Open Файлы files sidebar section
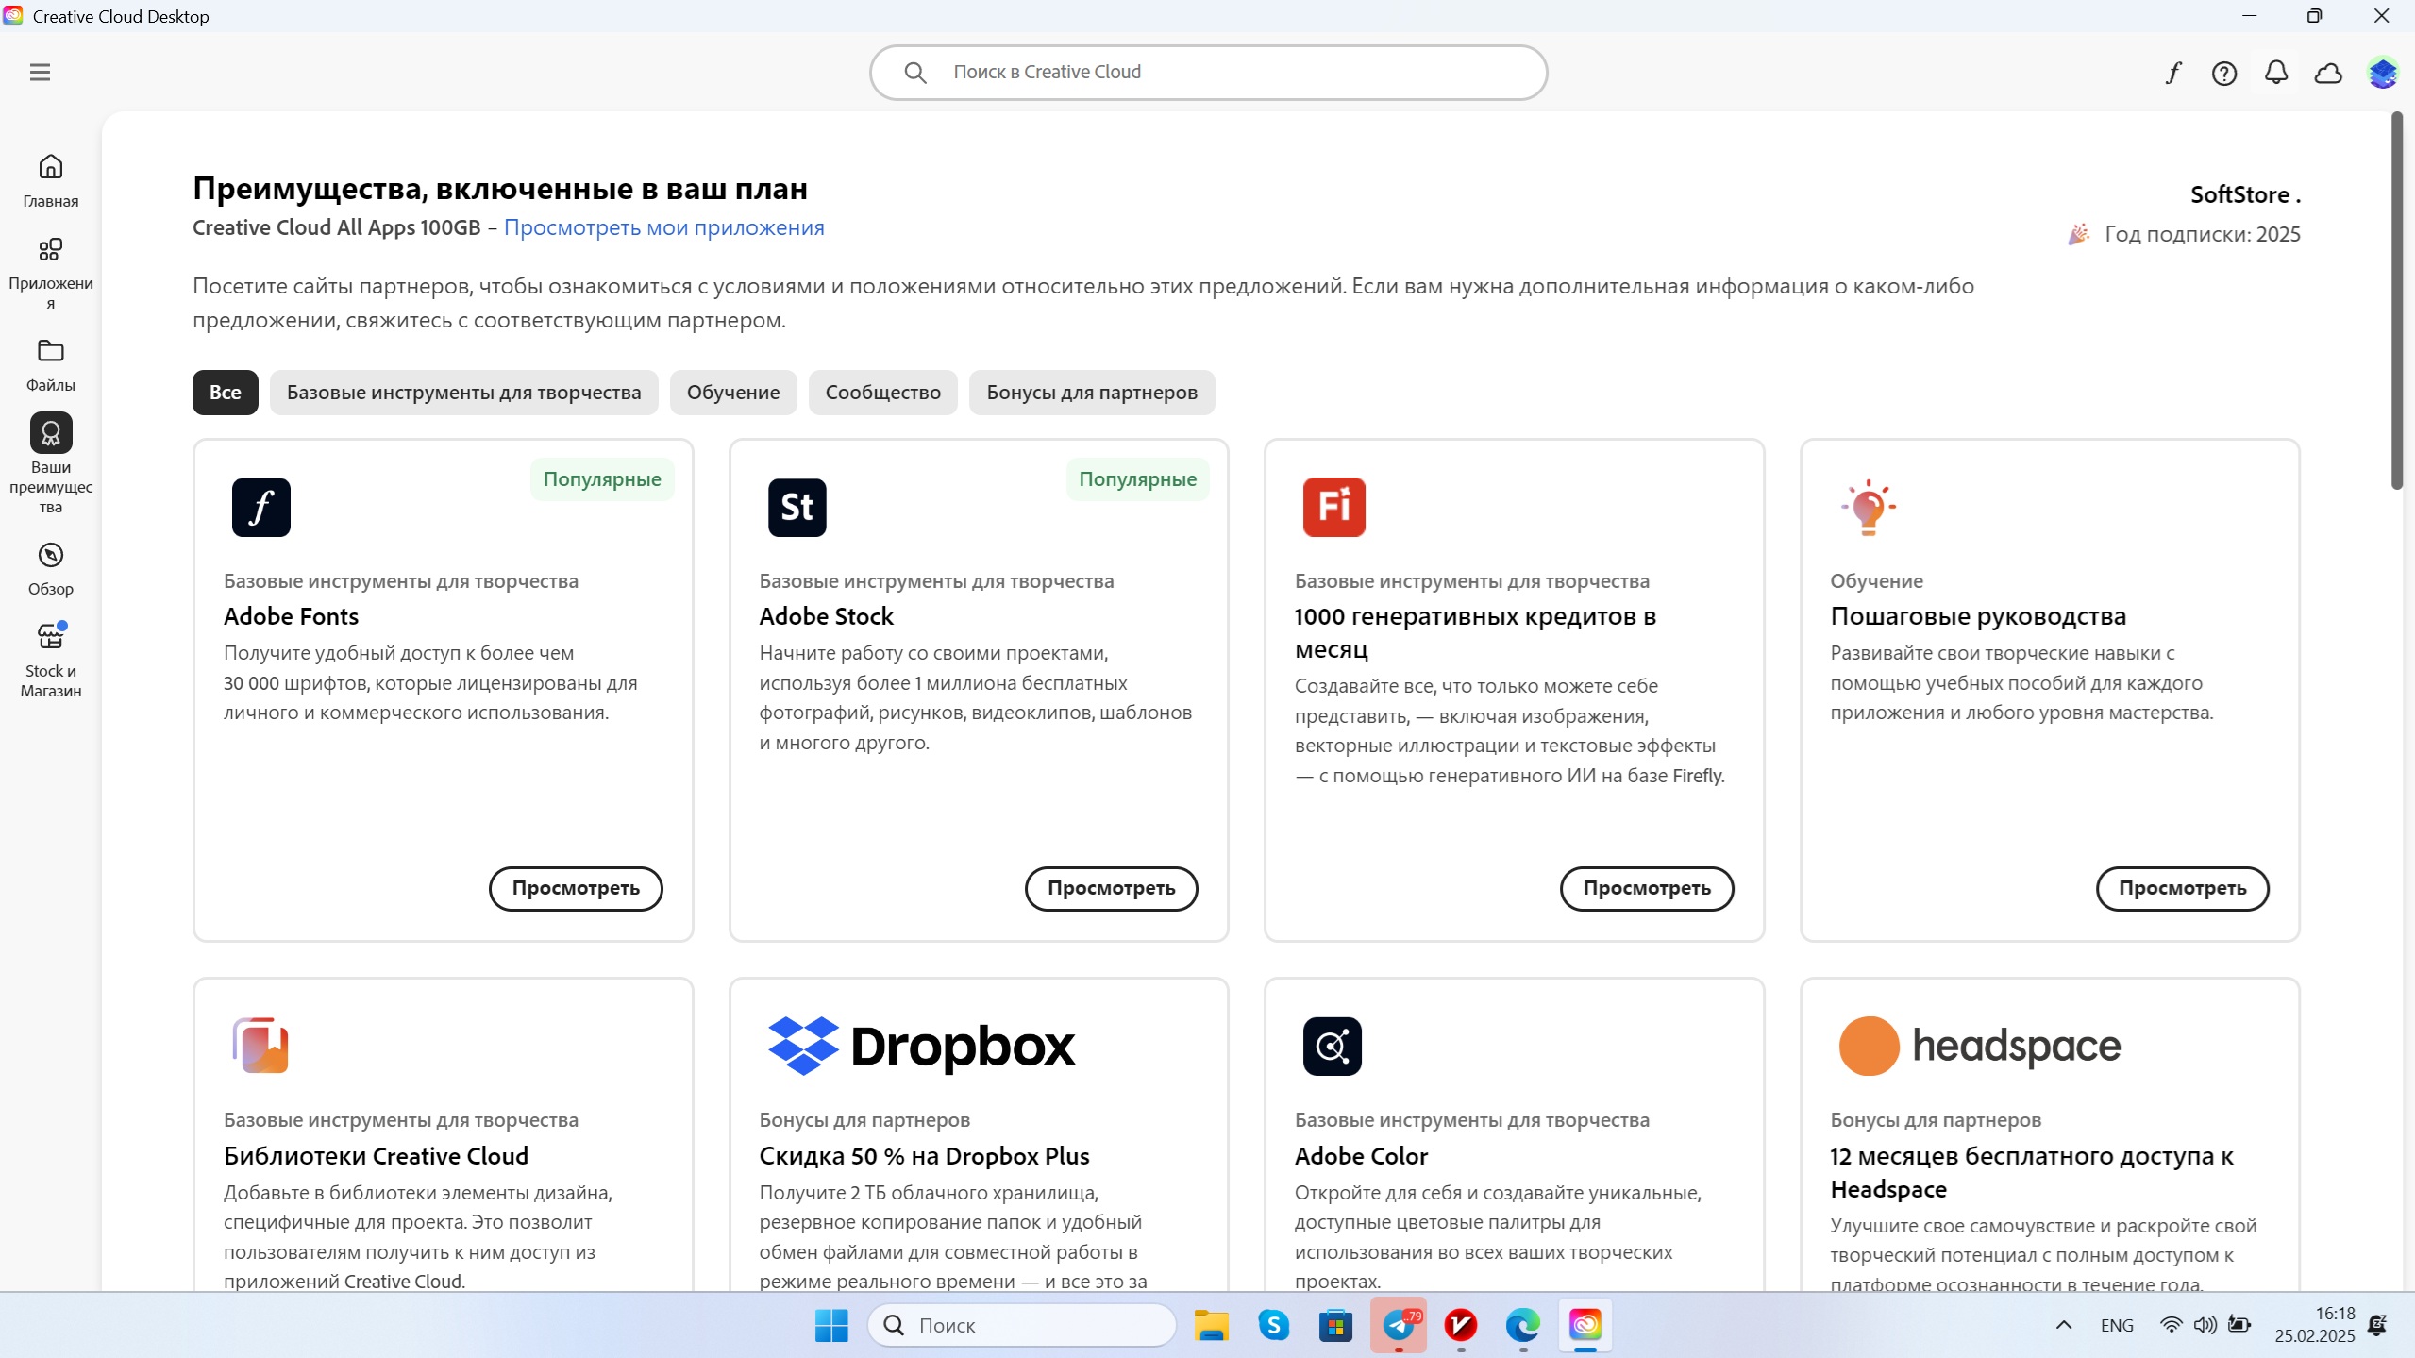The image size is (2415, 1358). (x=51, y=363)
